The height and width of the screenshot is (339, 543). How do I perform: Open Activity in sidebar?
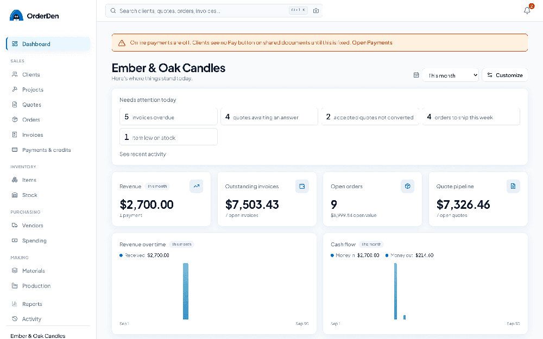[x=48, y=319]
